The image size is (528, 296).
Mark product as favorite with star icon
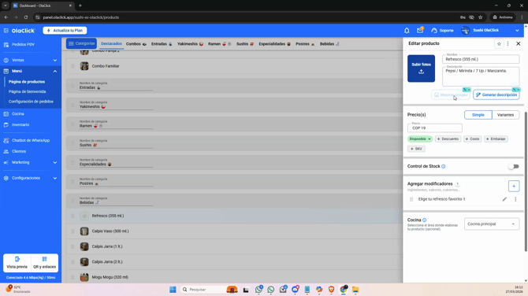click(499, 44)
